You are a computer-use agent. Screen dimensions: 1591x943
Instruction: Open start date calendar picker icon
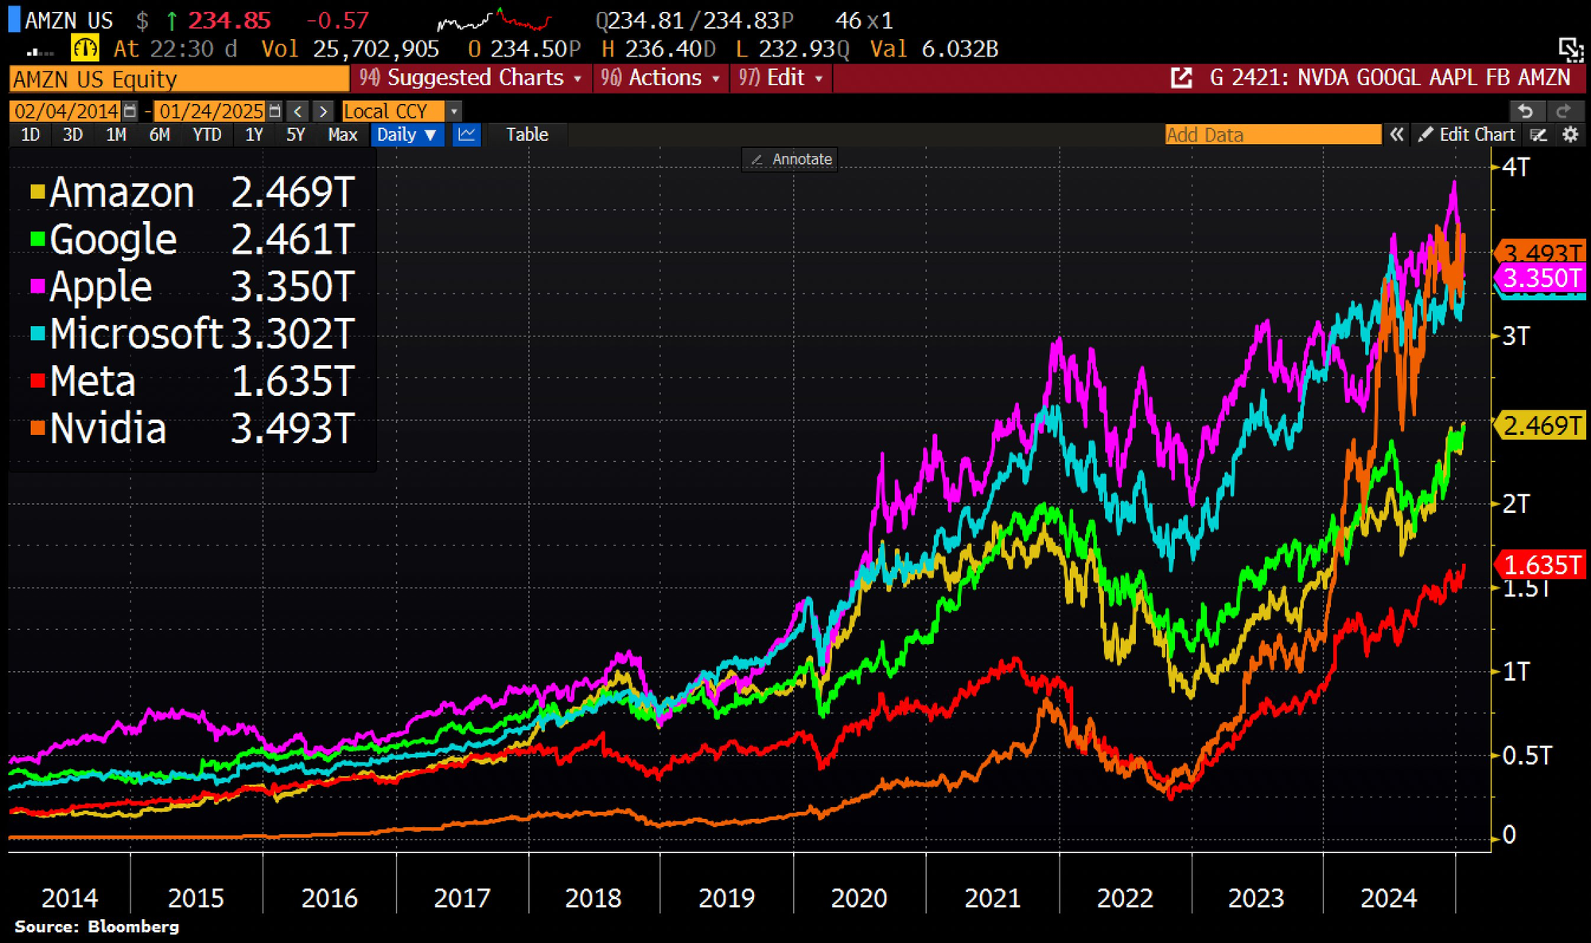[x=130, y=111]
